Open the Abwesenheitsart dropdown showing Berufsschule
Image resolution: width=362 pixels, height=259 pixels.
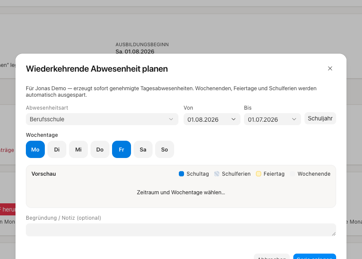(x=102, y=119)
